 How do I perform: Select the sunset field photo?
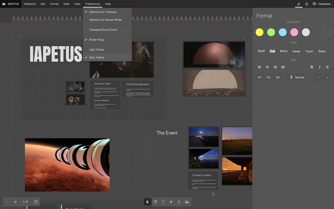tap(237, 141)
